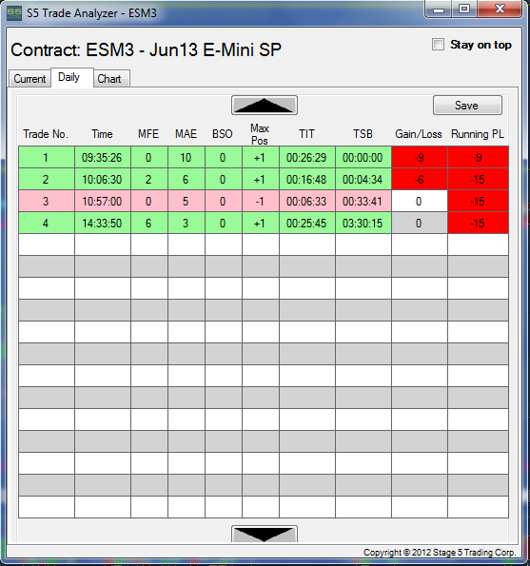
Task: Click the MAE column header
Action: [186, 134]
